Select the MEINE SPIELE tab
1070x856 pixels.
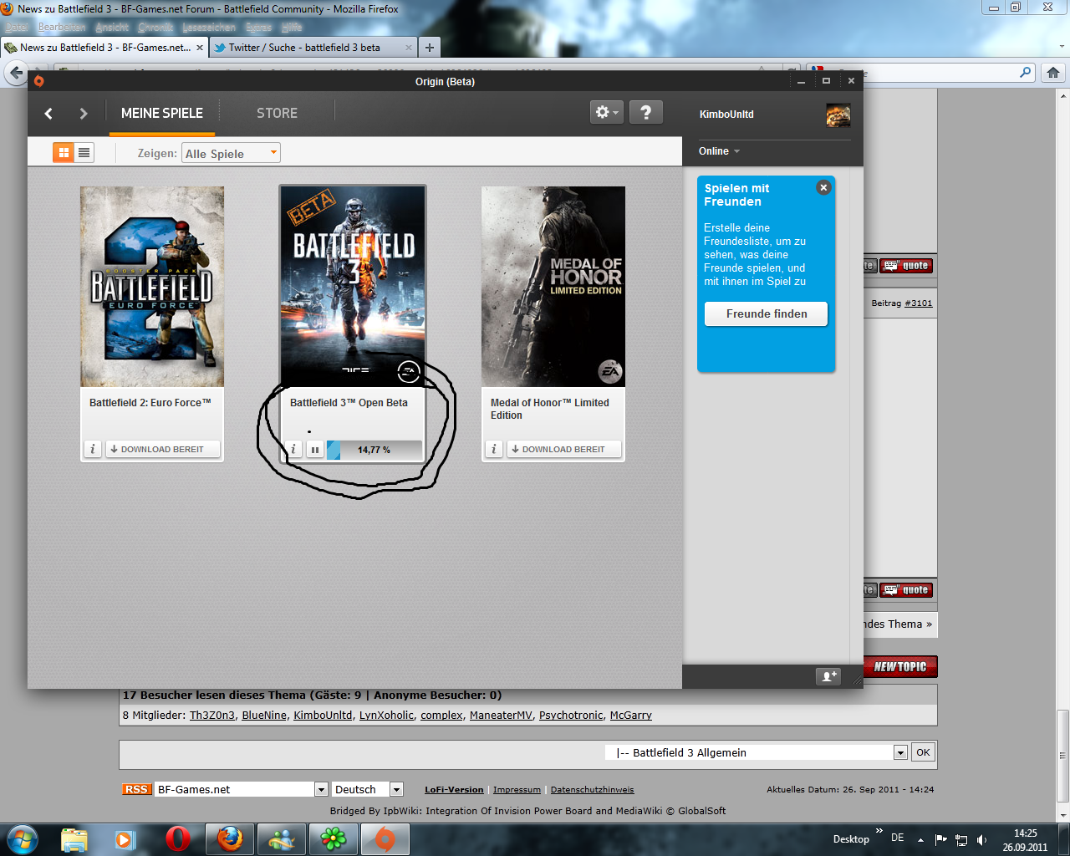(162, 113)
